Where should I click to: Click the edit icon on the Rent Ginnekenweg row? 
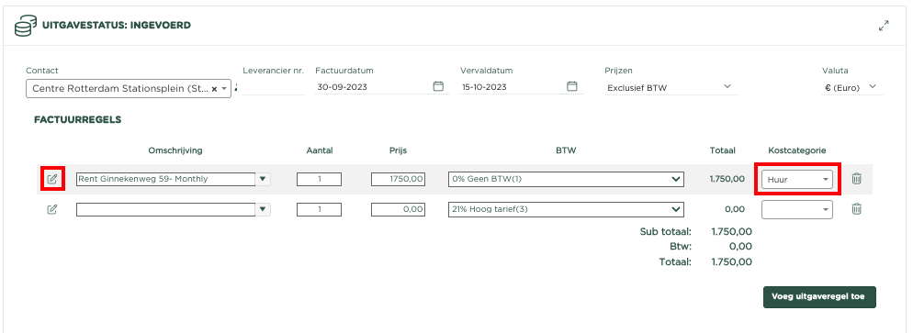(52, 179)
